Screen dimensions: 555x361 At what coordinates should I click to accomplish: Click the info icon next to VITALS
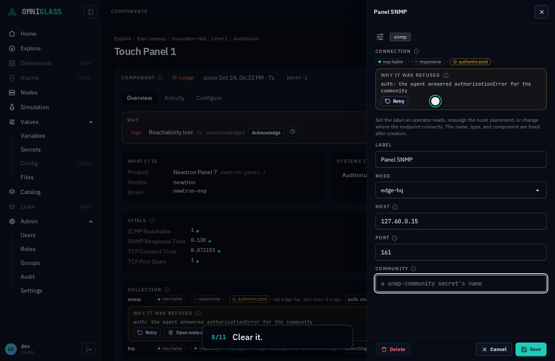click(x=152, y=221)
